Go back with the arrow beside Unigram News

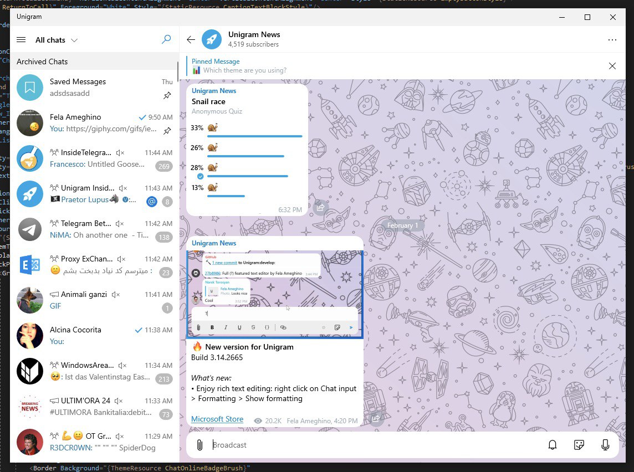click(191, 39)
